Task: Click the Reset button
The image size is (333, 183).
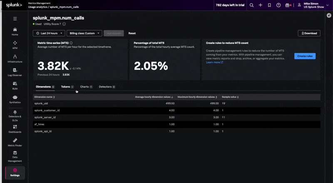Action: 132,33
